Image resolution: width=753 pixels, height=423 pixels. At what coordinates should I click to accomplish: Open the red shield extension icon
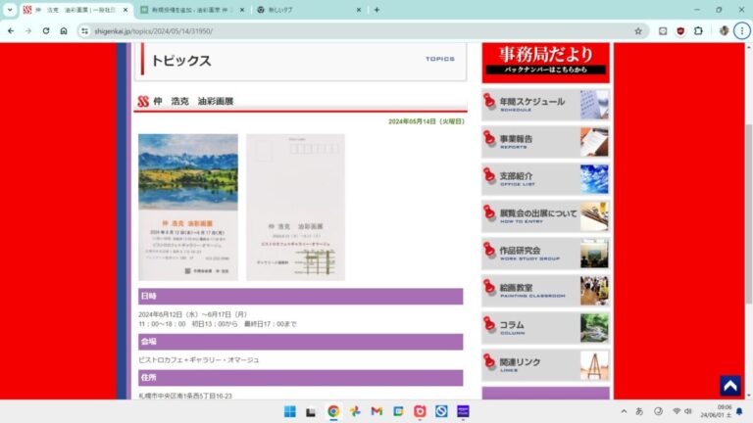point(680,31)
